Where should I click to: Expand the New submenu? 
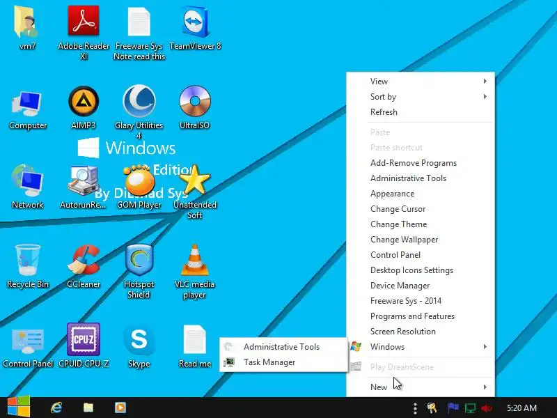pos(421,387)
